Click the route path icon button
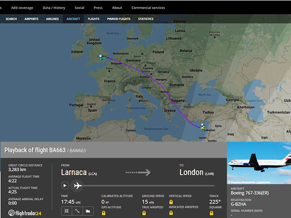The height and width of the screenshot is (218, 291). (x=77, y=211)
